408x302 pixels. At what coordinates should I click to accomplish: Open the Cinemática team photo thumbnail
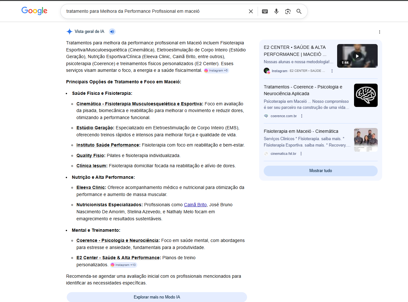tap(366, 140)
